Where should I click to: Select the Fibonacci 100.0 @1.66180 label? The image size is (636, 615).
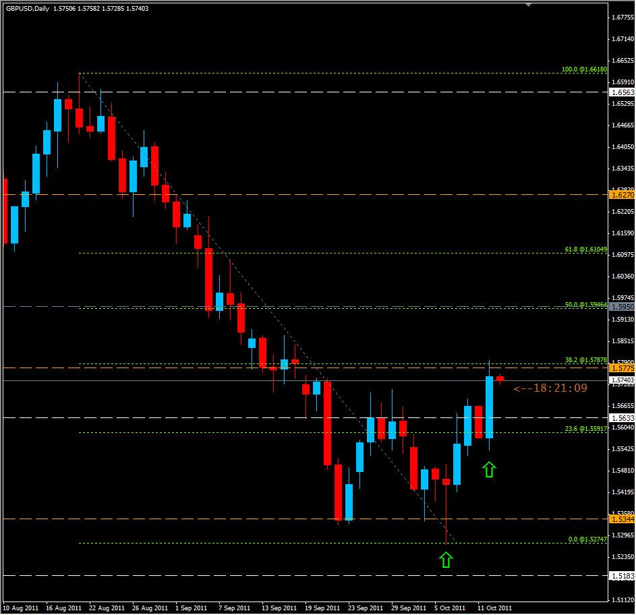[585, 69]
